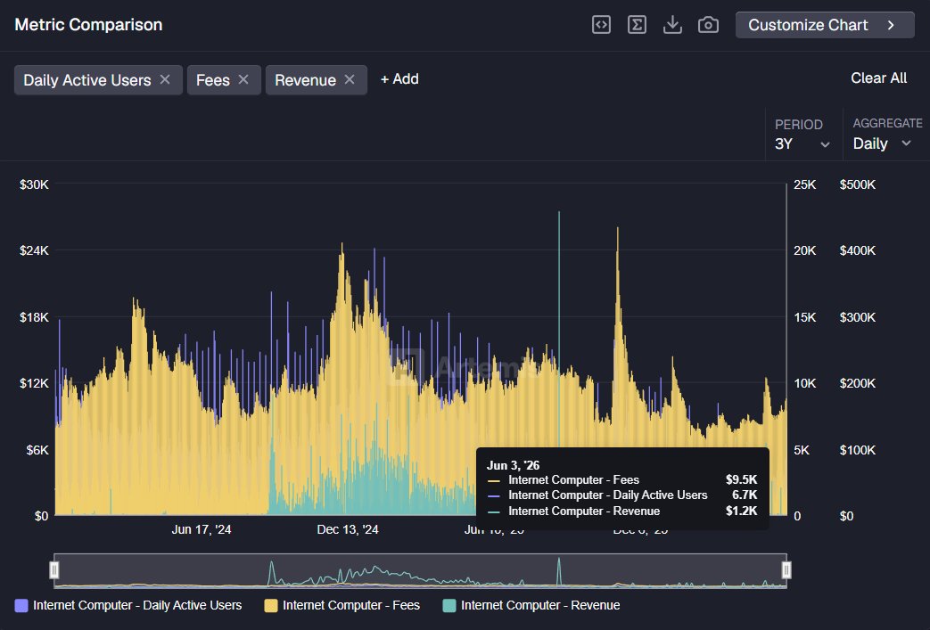Click the Dec 13, '24 date label

coord(348,529)
